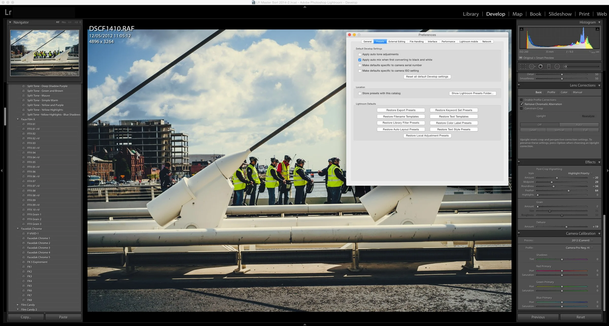Open the Slideshow module
The image size is (609, 326).
coord(560,14)
